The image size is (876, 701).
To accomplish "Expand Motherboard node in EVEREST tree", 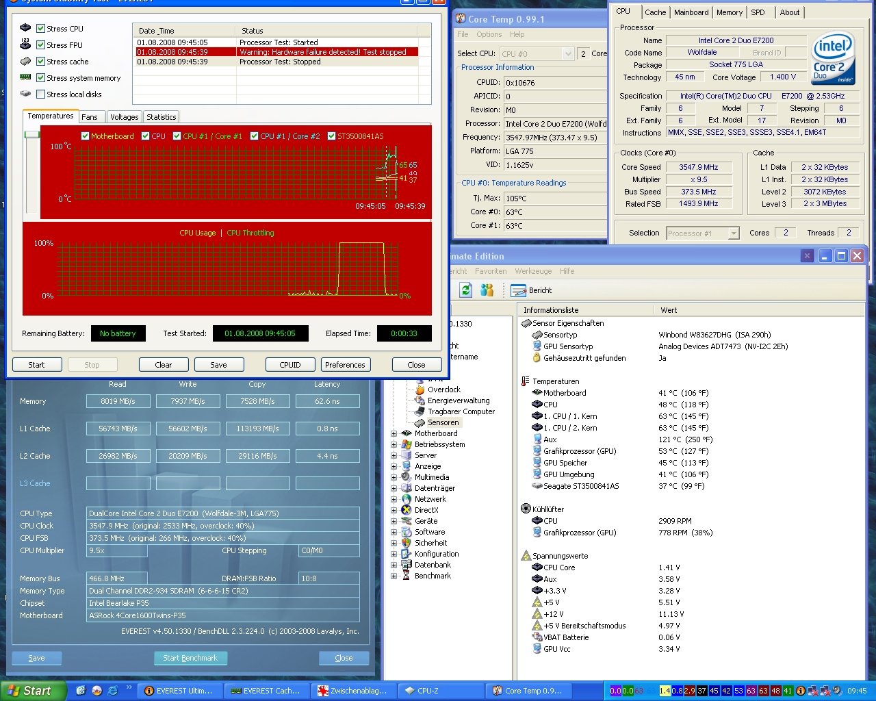I will pos(394,433).
